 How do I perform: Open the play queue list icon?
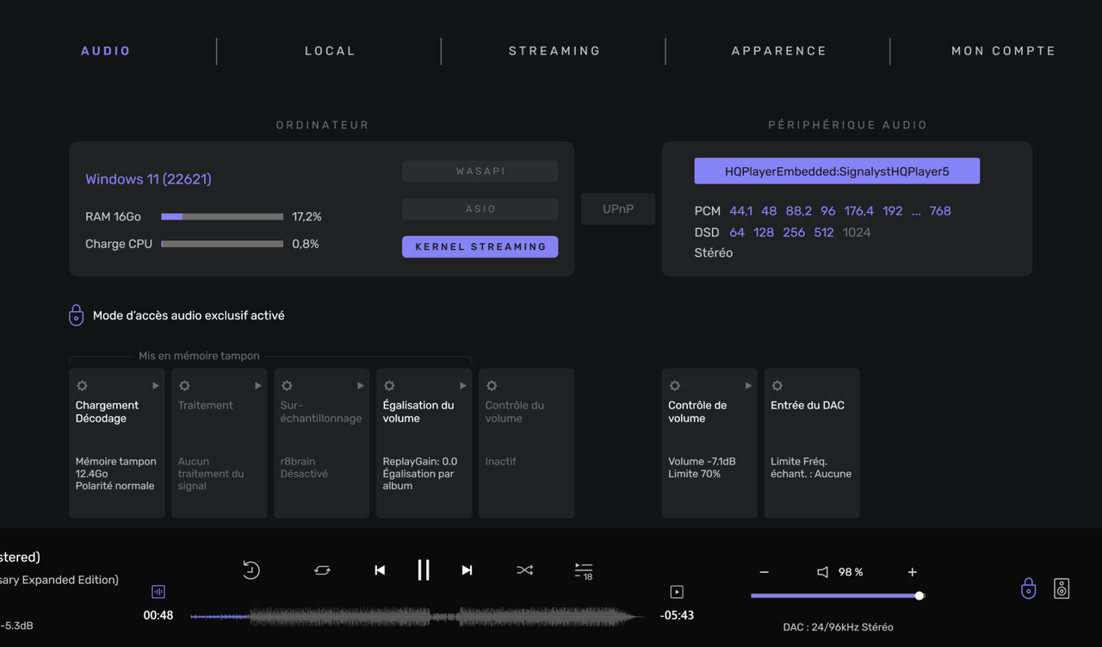[x=584, y=570]
